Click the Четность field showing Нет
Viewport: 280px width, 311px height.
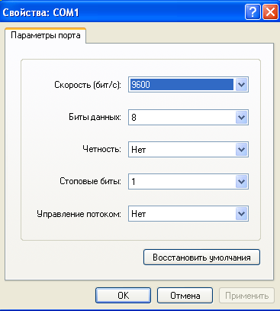click(x=188, y=150)
